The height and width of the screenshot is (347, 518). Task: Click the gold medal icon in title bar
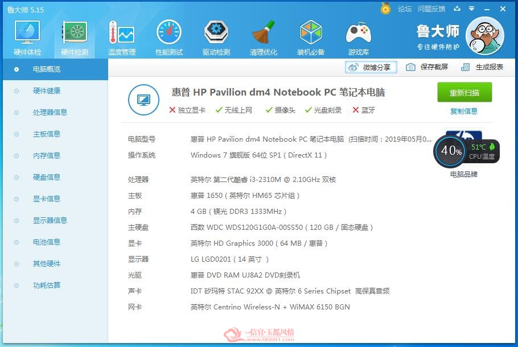click(385, 9)
